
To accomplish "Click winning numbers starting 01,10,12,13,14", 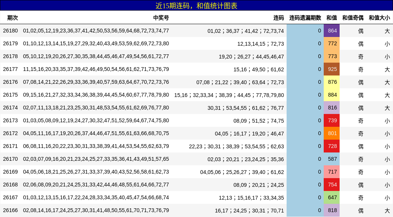I will (x=96, y=43).
